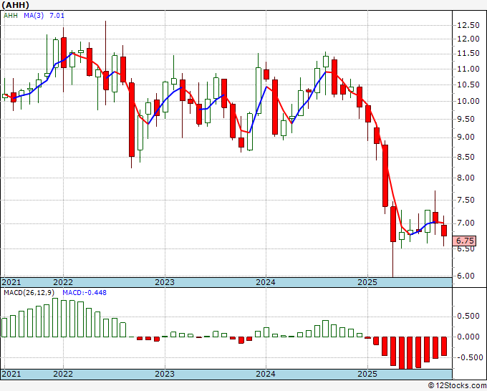The image size is (487, 391).
Task: Click 2023 on the MACD timeline
Action: (x=165, y=374)
